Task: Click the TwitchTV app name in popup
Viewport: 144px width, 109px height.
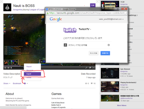Action: (84, 29)
